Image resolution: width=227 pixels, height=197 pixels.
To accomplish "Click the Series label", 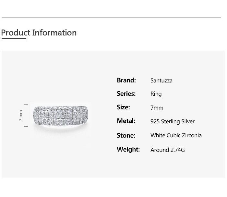I will 126,94.
